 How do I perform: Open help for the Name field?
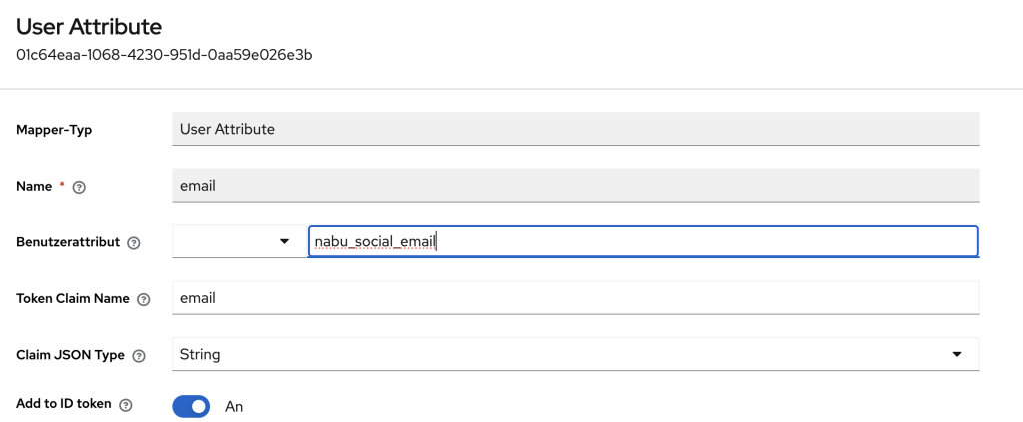click(80, 187)
